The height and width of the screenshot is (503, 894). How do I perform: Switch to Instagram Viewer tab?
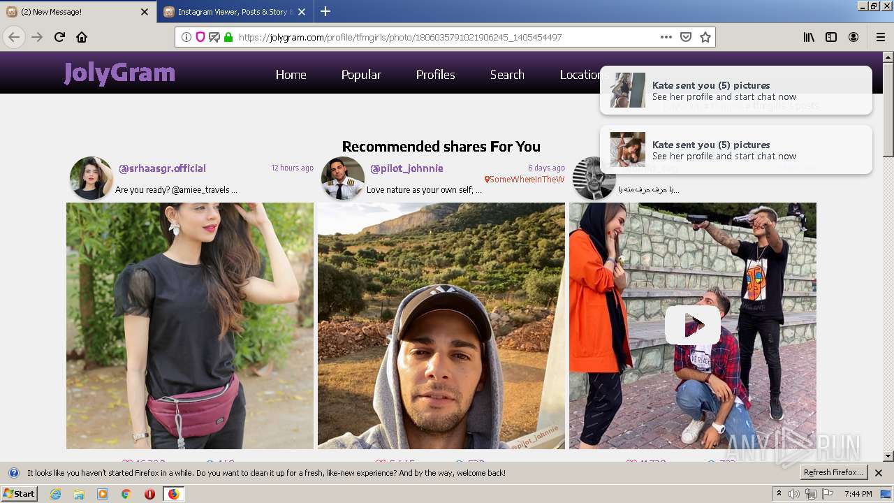(x=235, y=12)
